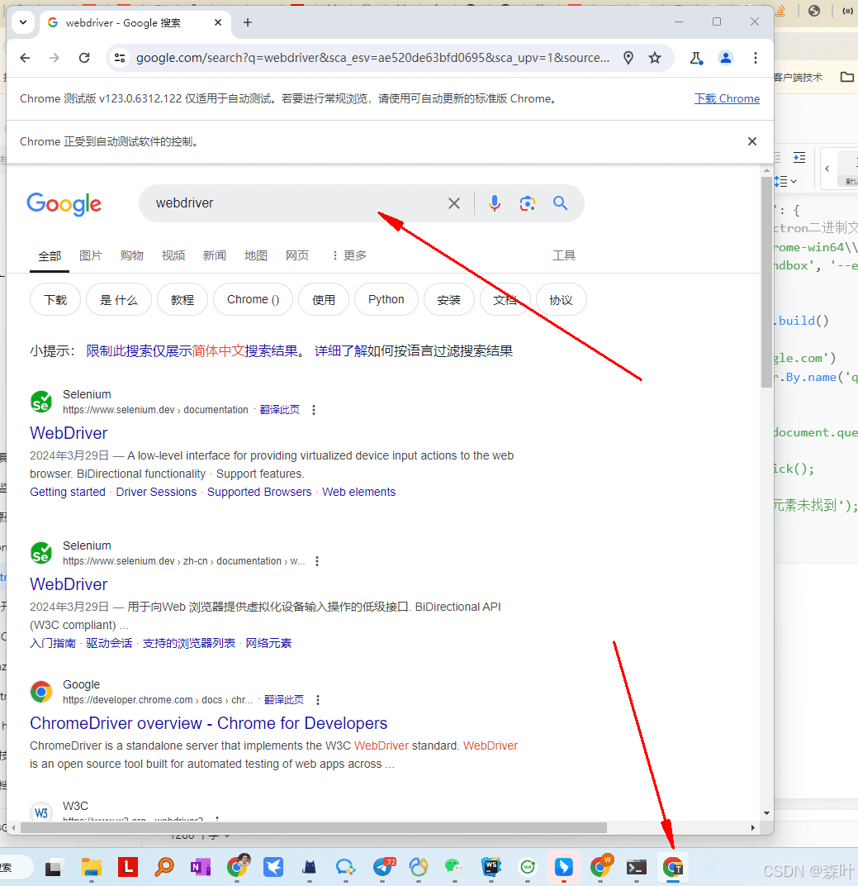Apply the 教程 suggestion chip
858x886 pixels.
tap(183, 299)
